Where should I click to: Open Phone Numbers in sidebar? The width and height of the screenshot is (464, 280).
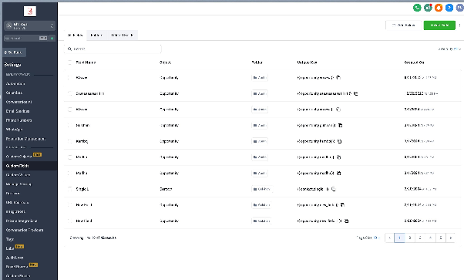coord(19,120)
